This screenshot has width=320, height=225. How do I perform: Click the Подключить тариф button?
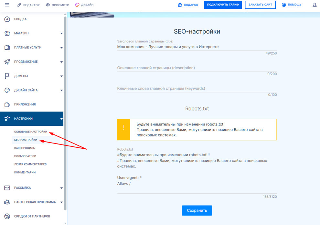click(223, 5)
